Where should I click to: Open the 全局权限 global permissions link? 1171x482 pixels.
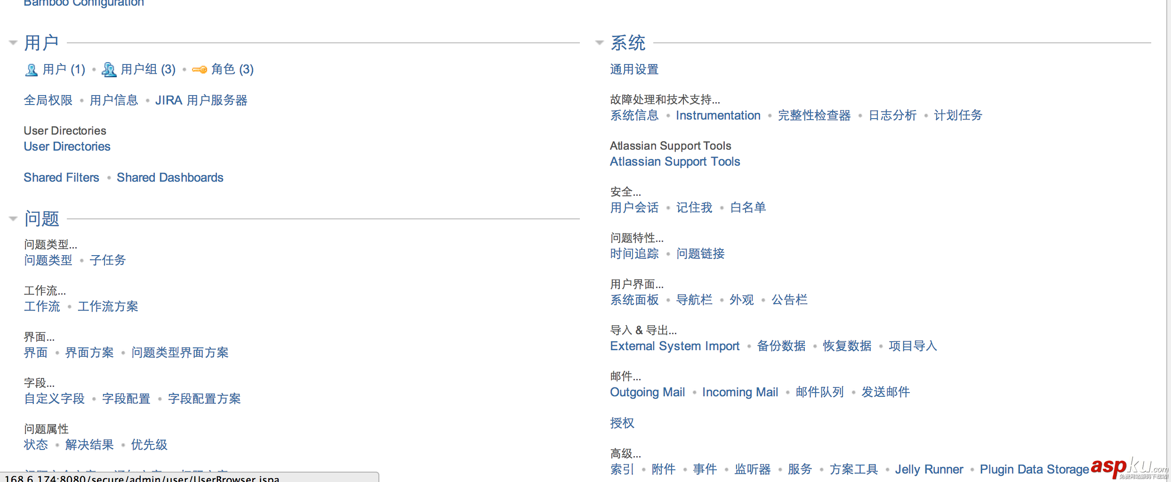(x=48, y=100)
